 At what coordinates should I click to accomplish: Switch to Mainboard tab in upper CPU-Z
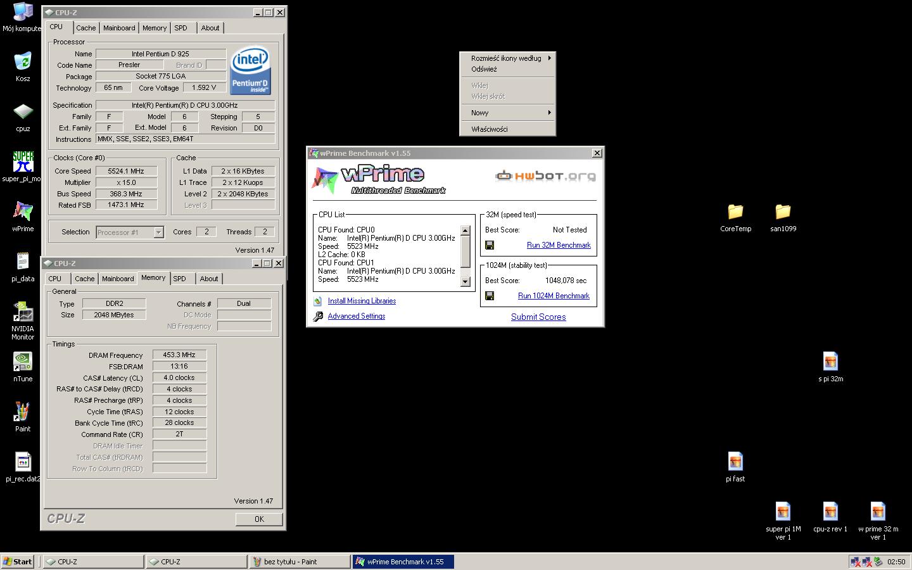pyautogui.click(x=119, y=28)
